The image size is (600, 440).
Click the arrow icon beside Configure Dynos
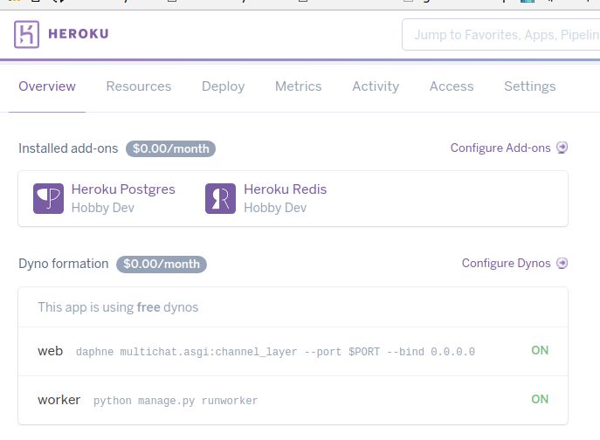562,264
